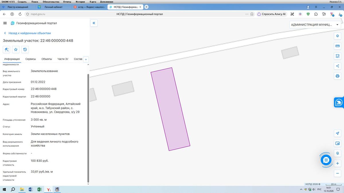Select the highlighted purple parcel on the map

171,109
